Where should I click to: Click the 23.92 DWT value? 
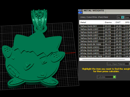(x=119, y=41)
